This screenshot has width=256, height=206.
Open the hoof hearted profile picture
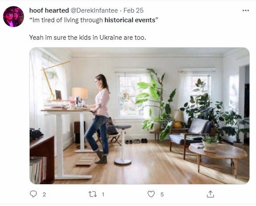14,17
